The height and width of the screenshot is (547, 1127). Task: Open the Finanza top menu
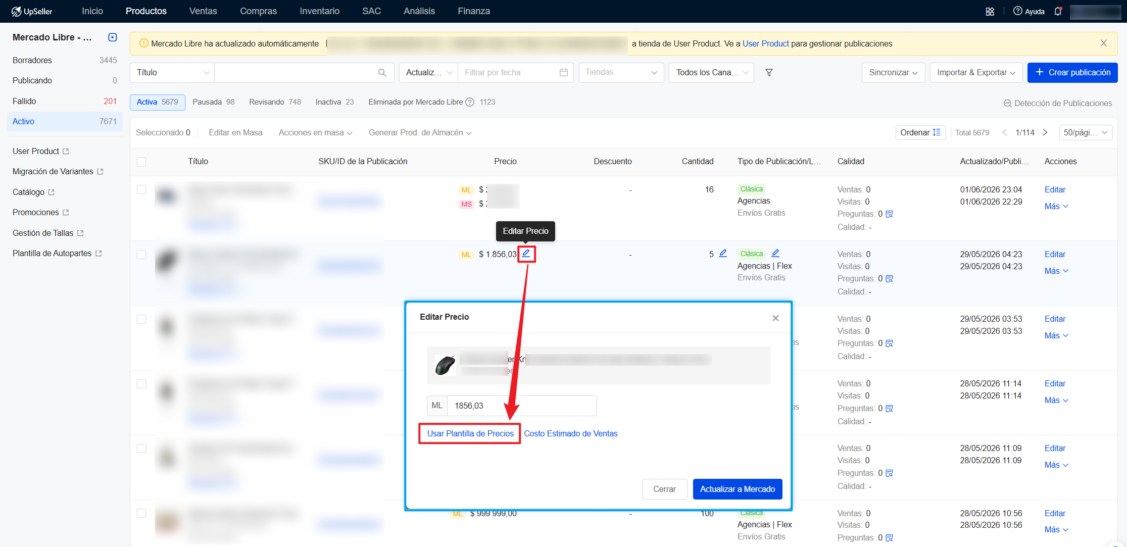click(x=474, y=11)
